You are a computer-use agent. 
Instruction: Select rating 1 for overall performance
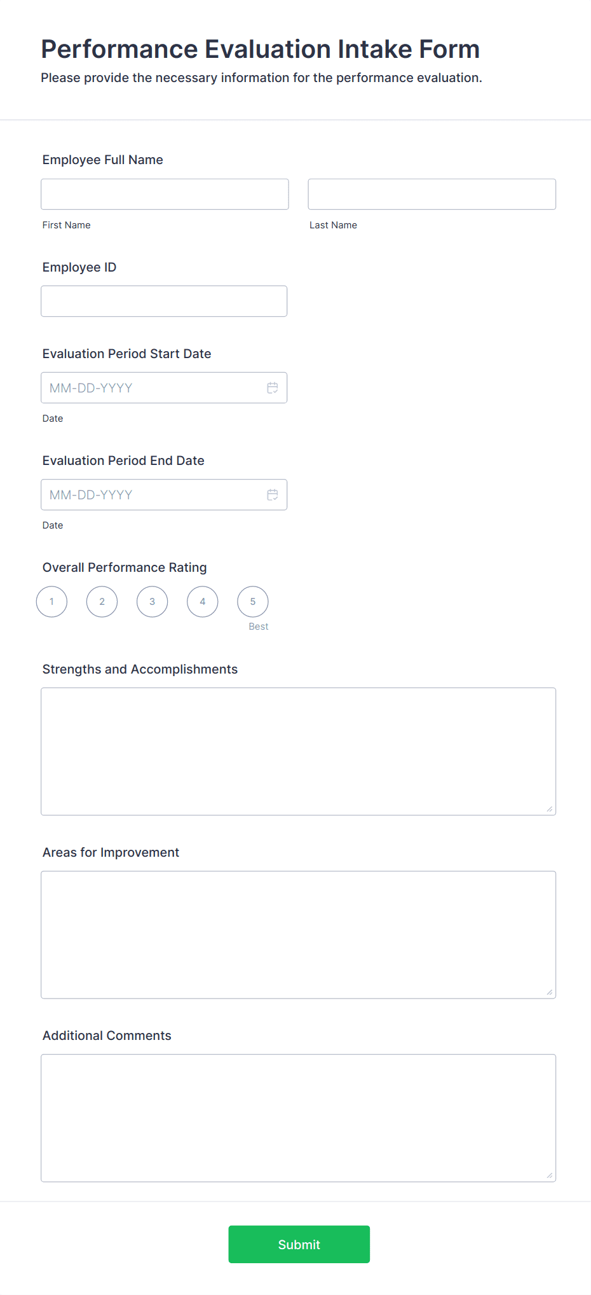[x=51, y=601]
